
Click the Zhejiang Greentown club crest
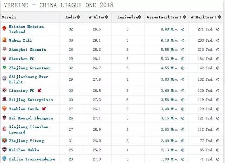(4, 68)
